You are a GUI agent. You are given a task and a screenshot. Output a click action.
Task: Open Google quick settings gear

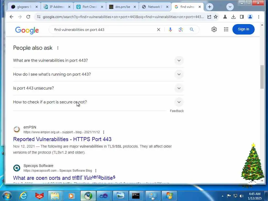pyautogui.click(x=214, y=29)
